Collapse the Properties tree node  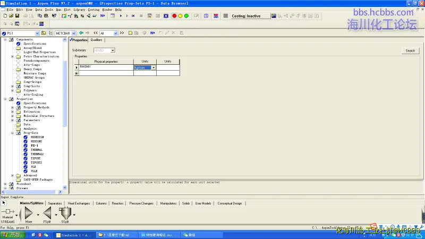click(5, 99)
